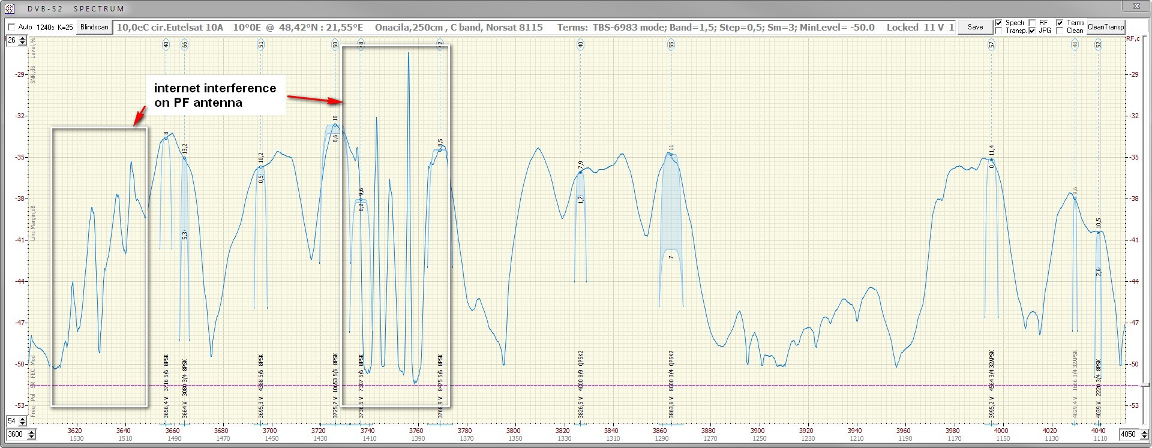Close the DVB-S2 Spectrum window
The width and height of the screenshot is (1152, 448).
pos(1137,7)
